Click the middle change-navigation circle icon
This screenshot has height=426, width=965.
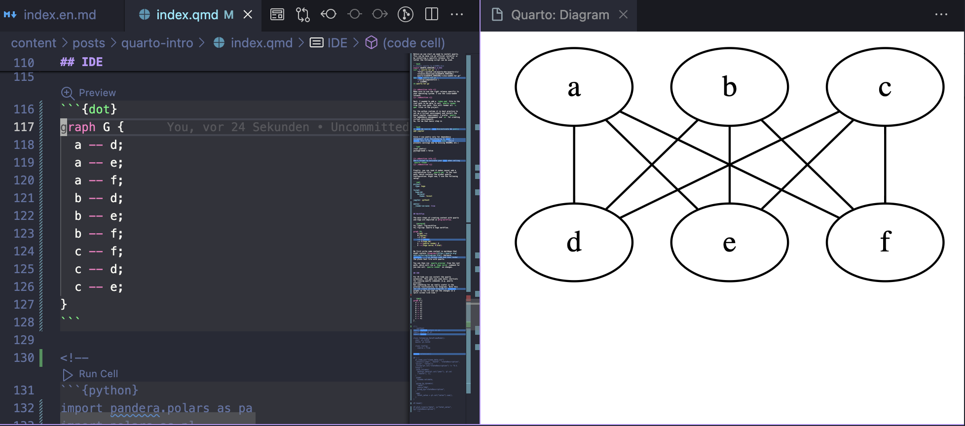point(354,14)
